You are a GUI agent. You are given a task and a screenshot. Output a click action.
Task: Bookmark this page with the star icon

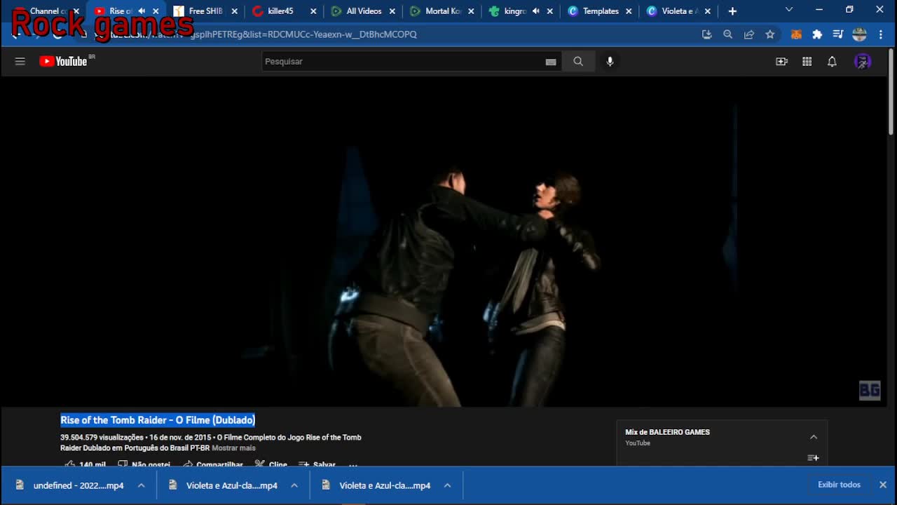[770, 34]
